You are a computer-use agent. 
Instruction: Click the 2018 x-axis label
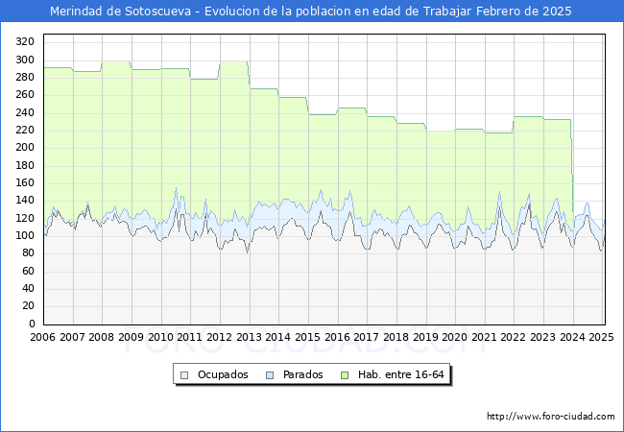click(x=396, y=337)
